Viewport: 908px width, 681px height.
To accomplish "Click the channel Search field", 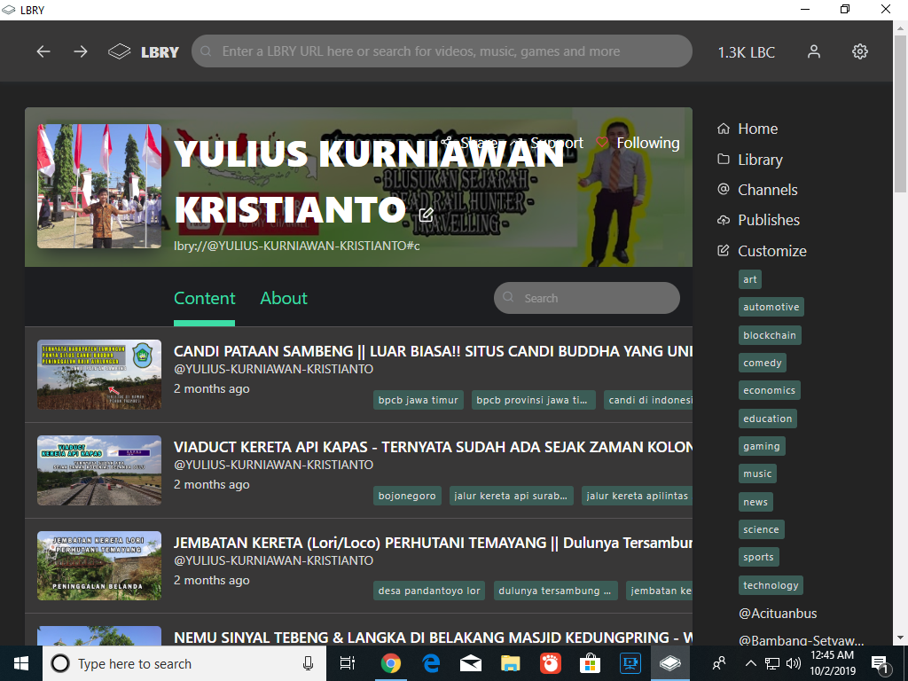I will click(x=587, y=298).
